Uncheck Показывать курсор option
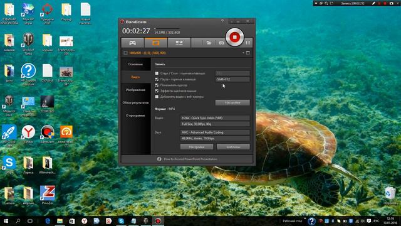401x226 pixels. pos(157,85)
